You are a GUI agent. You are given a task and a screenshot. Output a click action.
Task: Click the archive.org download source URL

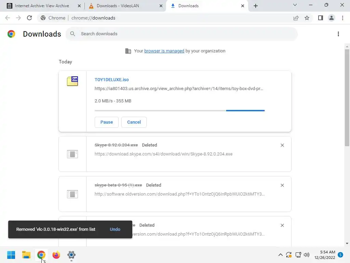pyautogui.click(x=179, y=89)
